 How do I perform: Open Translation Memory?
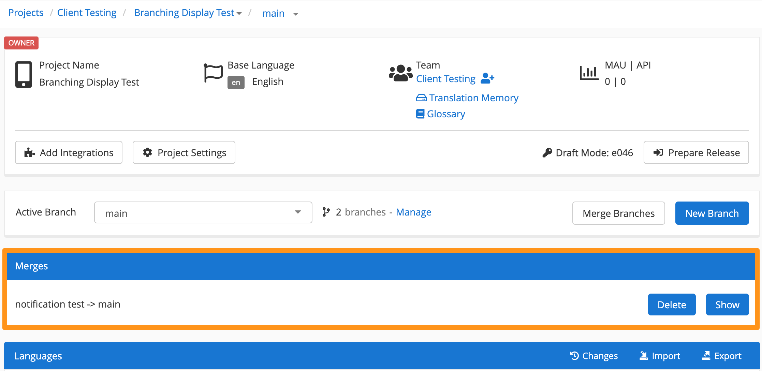467,98
